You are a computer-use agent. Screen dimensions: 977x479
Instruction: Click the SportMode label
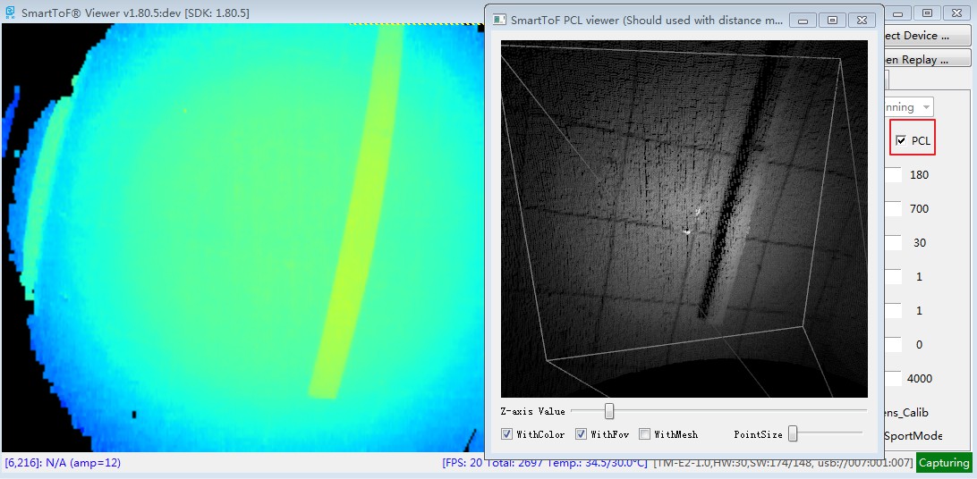tap(913, 436)
